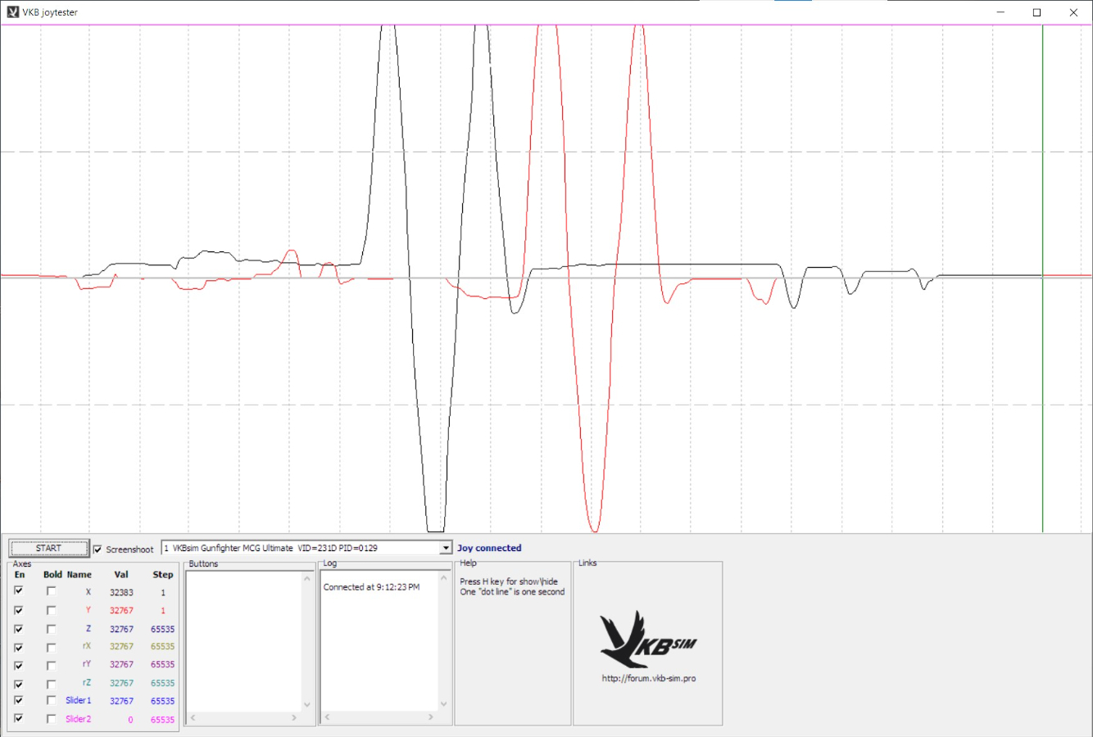Maximize the VKB joytester window
Screen dimensions: 1093x737
pyautogui.click(x=1036, y=12)
